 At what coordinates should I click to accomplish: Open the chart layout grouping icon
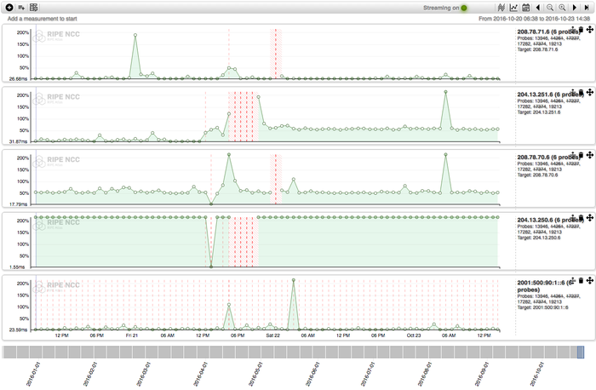click(x=33, y=7)
